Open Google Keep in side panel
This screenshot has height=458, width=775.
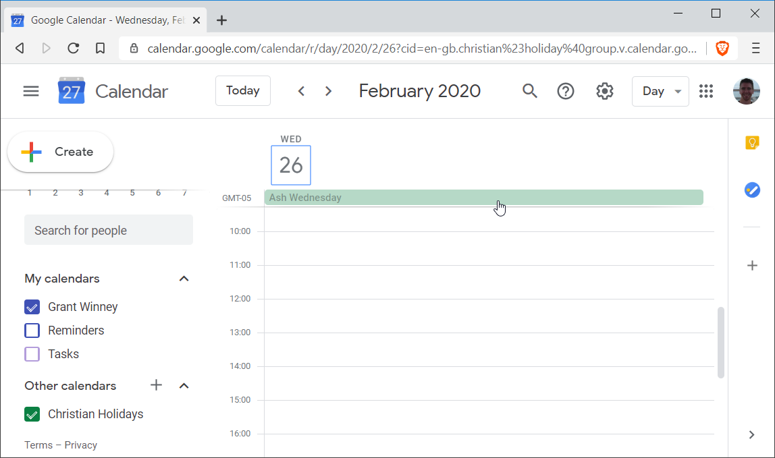[752, 143]
